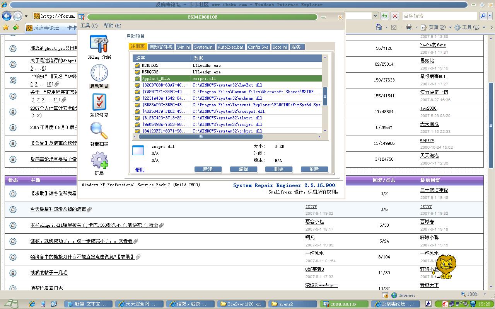This screenshot has width=495, height=309.
Task: Click in the 百度搜索 search box
Action: pos(439,16)
